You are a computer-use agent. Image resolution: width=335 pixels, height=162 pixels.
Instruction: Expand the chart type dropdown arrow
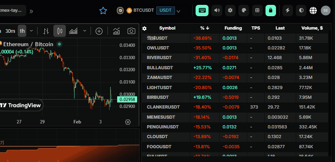click(x=84, y=31)
